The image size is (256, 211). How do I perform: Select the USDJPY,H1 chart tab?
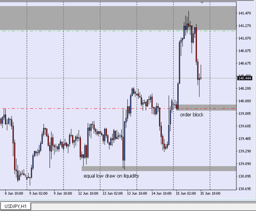(16, 207)
